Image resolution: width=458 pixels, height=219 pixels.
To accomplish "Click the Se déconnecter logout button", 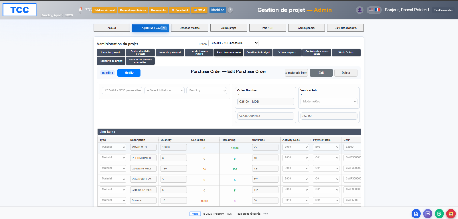I will click(x=443, y=10).
